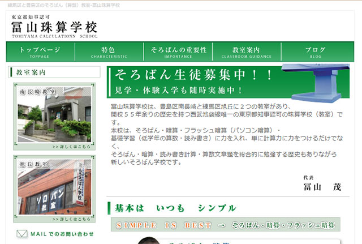Open the MAIL でのお問い合わせ link
Image resolution: width=362 pixels, height=244 pixels.
click(62, 234)
